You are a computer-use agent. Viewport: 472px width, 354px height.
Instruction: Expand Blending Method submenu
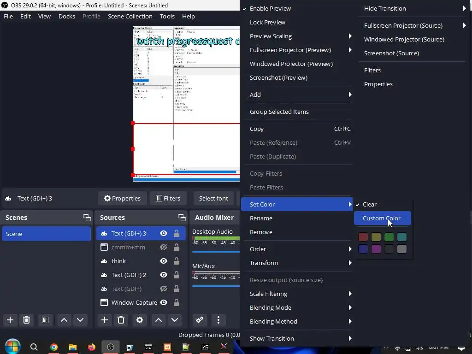point(297,321)
